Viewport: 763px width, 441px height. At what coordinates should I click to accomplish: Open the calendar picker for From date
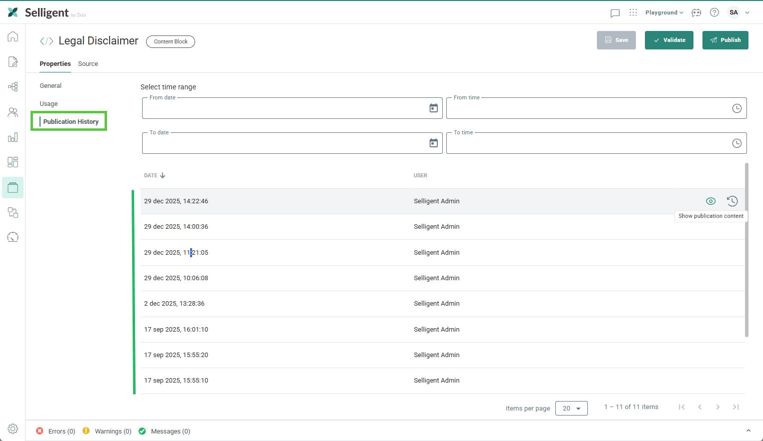click(433, 108)
